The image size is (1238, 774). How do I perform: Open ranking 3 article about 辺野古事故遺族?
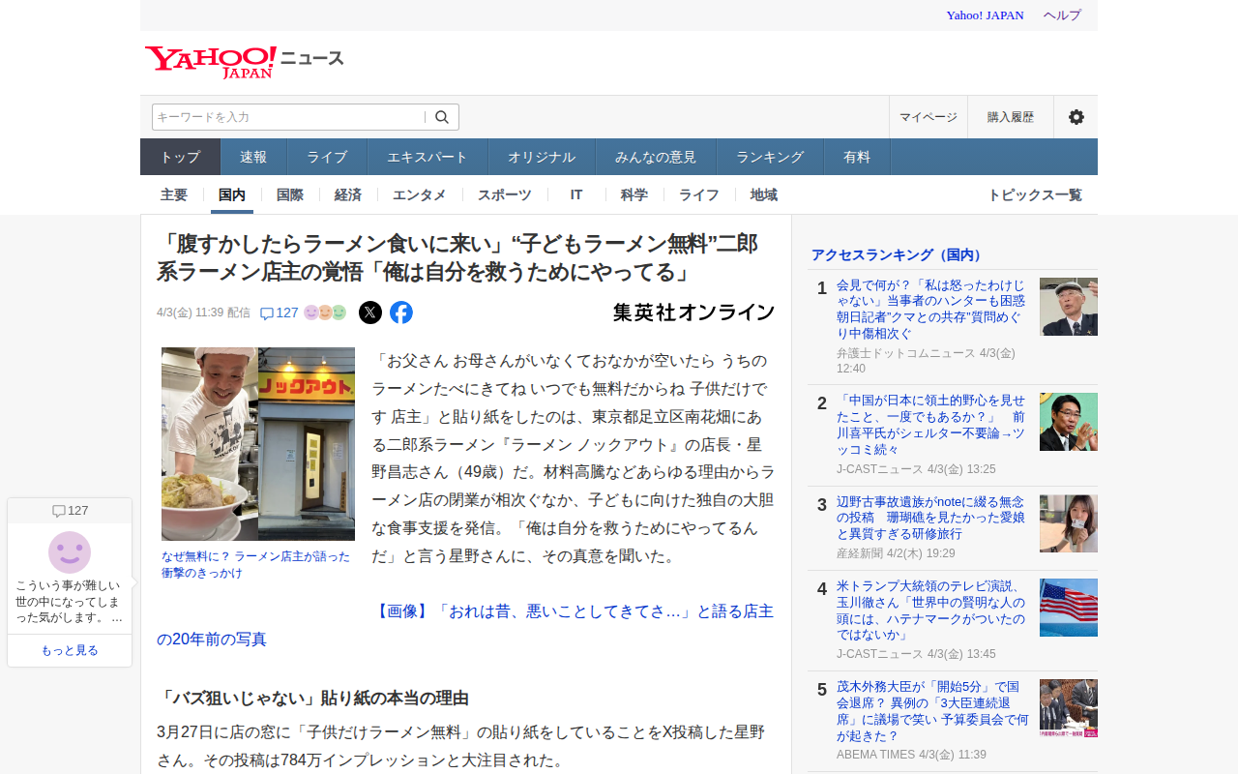coord(930,518)
